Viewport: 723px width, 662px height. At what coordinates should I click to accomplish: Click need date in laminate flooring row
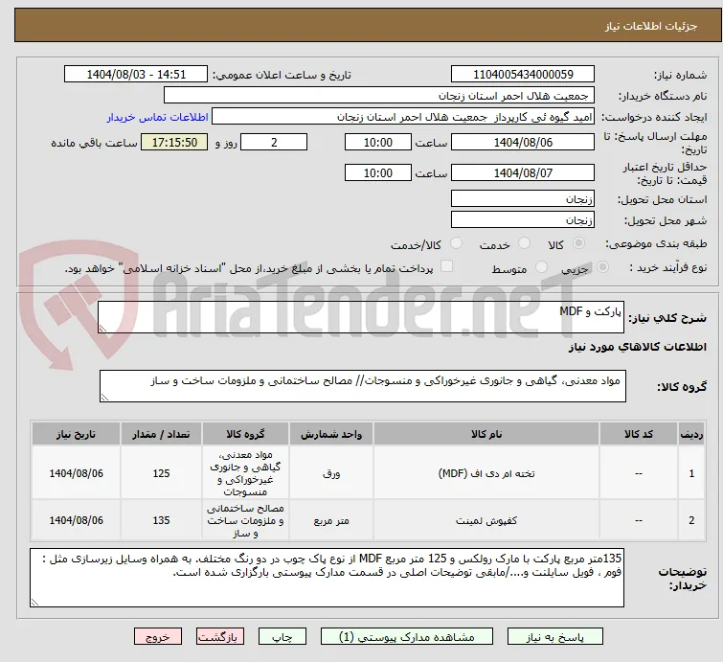point(76,520)
